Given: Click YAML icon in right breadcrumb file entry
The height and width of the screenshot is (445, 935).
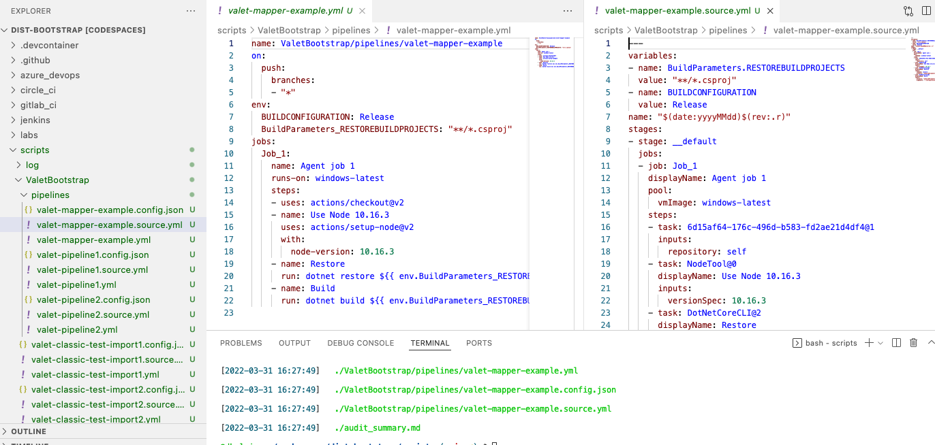Looking at the screenshot, I should pyautogui.click(x=765, y=31).
